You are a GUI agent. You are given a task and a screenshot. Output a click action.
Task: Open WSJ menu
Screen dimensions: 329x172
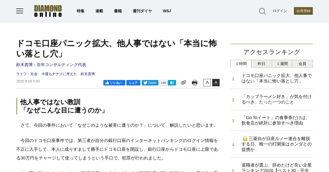tap(167, 11)
